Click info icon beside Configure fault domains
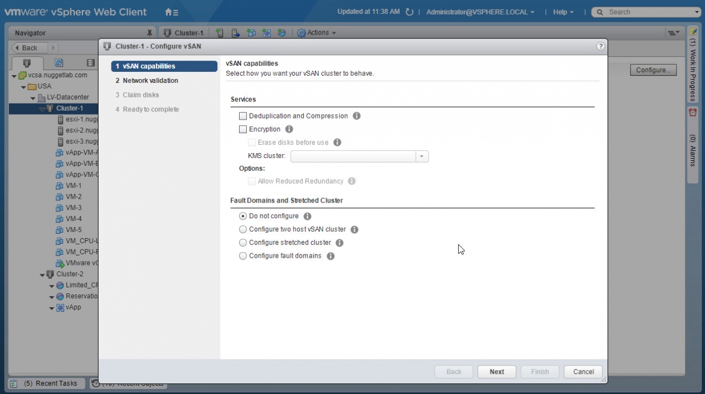Screen dimensions: 705x394 point(330,256)
